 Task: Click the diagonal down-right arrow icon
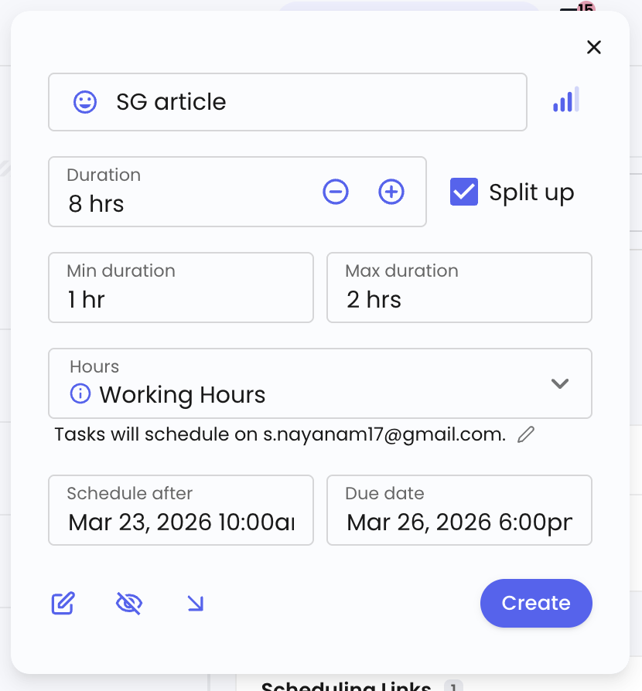(x=196, y=604)
